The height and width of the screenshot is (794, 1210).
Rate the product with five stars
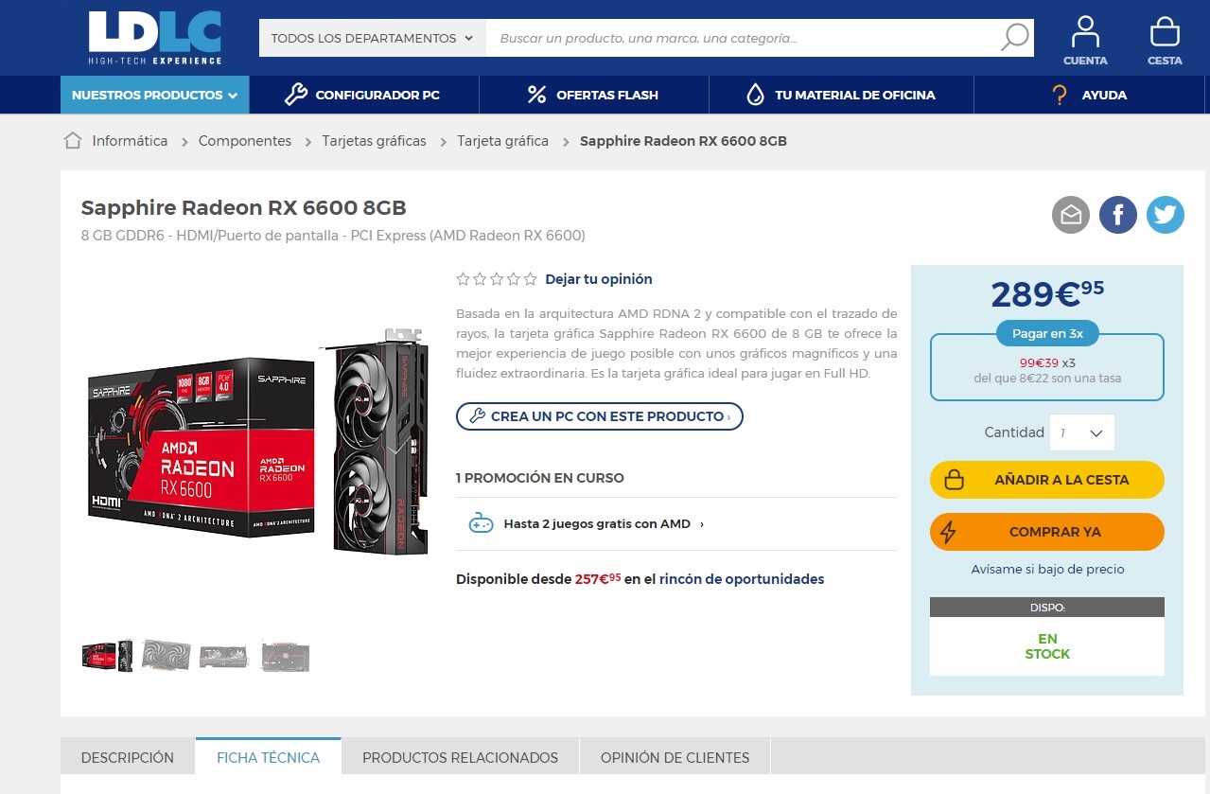(530, 279)
